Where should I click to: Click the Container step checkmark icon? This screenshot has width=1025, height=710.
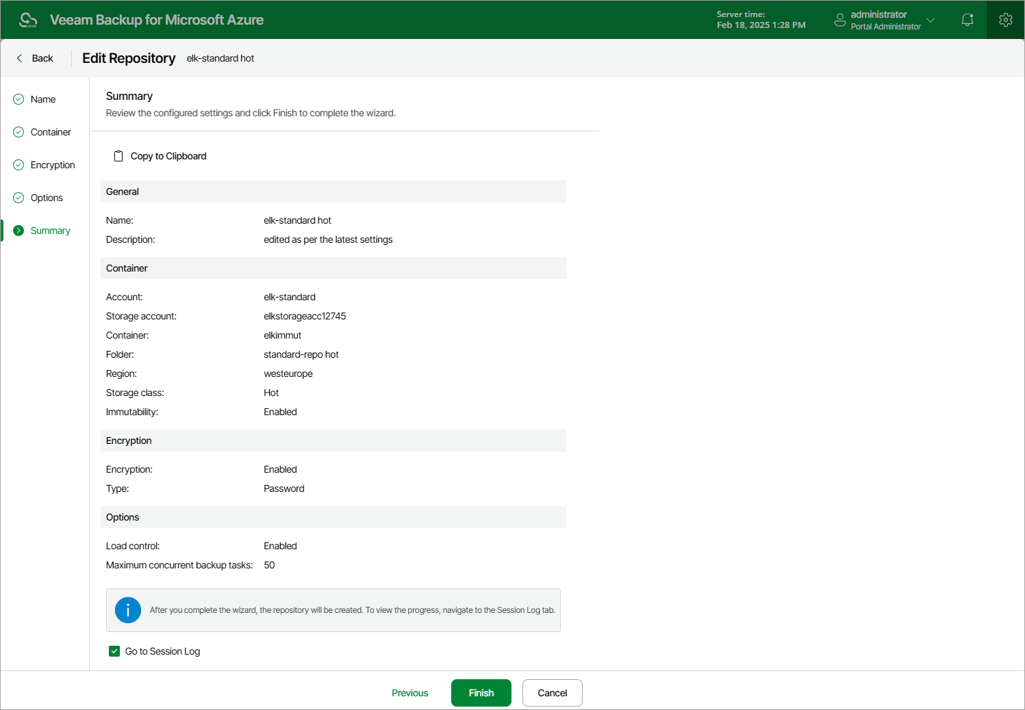tap(18, 132)
